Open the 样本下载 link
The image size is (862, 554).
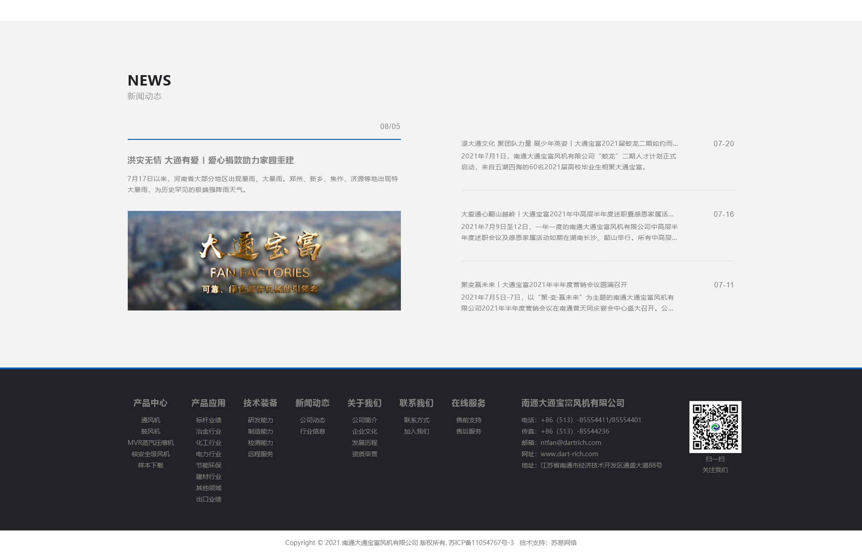[x=150, y=465]
